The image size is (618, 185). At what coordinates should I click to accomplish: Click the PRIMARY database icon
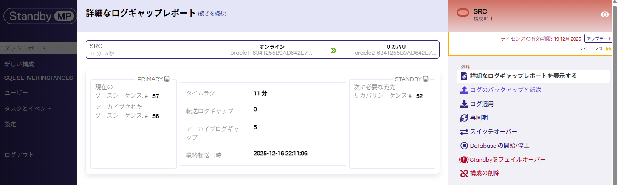[167, 79]
